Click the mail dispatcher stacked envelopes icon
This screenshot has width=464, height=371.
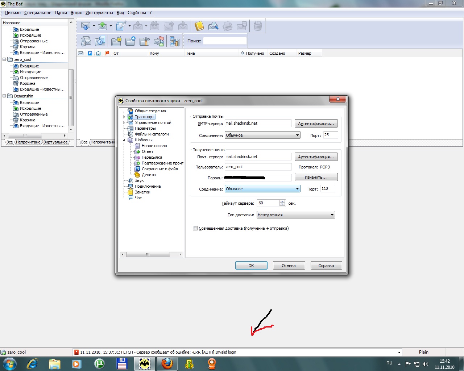tap(86, 41)
